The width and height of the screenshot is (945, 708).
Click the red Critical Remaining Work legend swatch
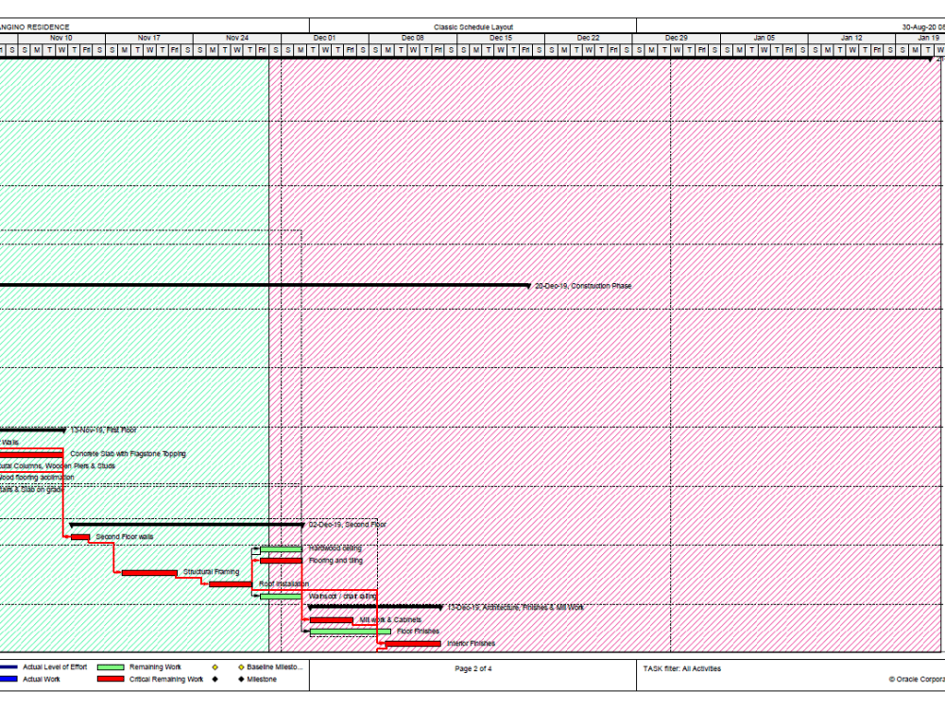click(x=111, y=679)
